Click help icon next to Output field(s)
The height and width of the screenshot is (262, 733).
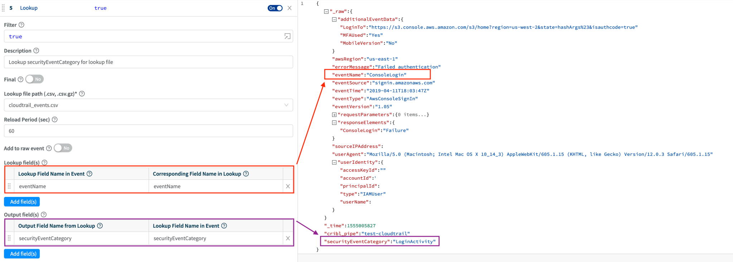44,215
